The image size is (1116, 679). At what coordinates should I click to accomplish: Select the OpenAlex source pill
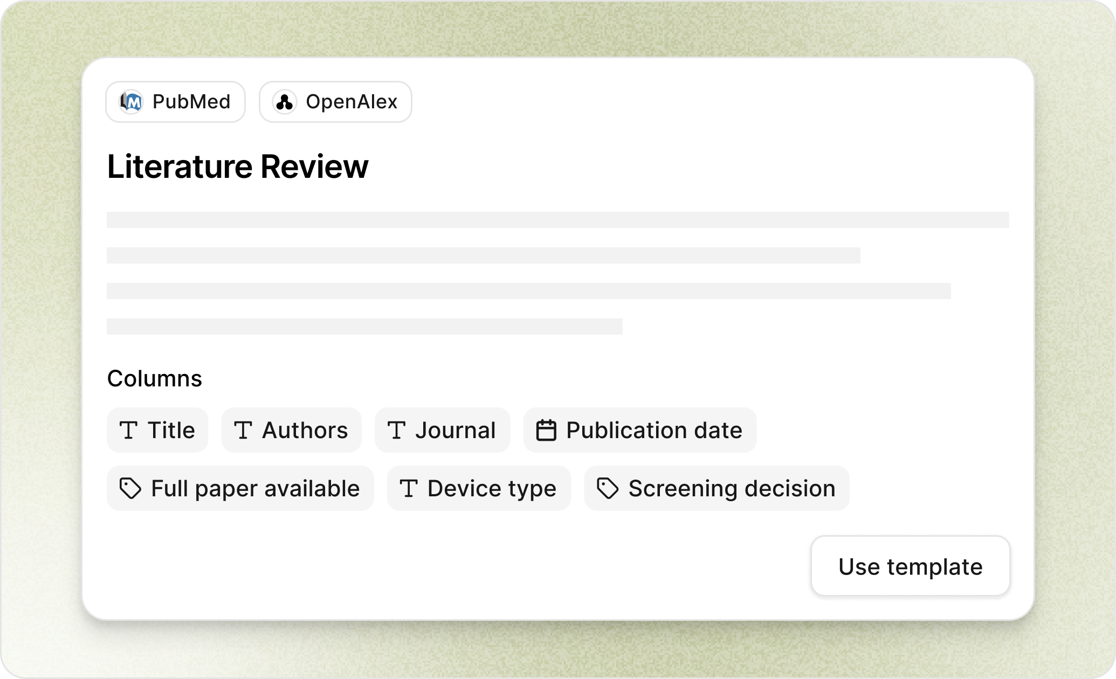pos(335,101)
